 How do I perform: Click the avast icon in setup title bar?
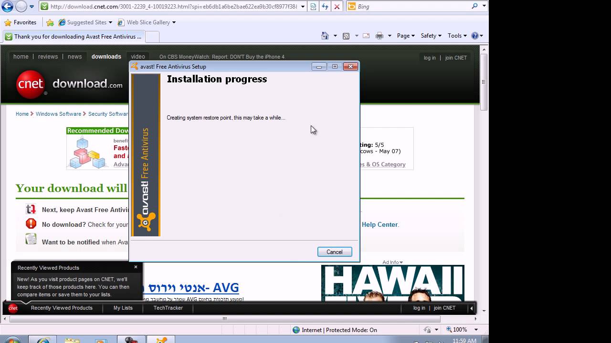point(135,67)
